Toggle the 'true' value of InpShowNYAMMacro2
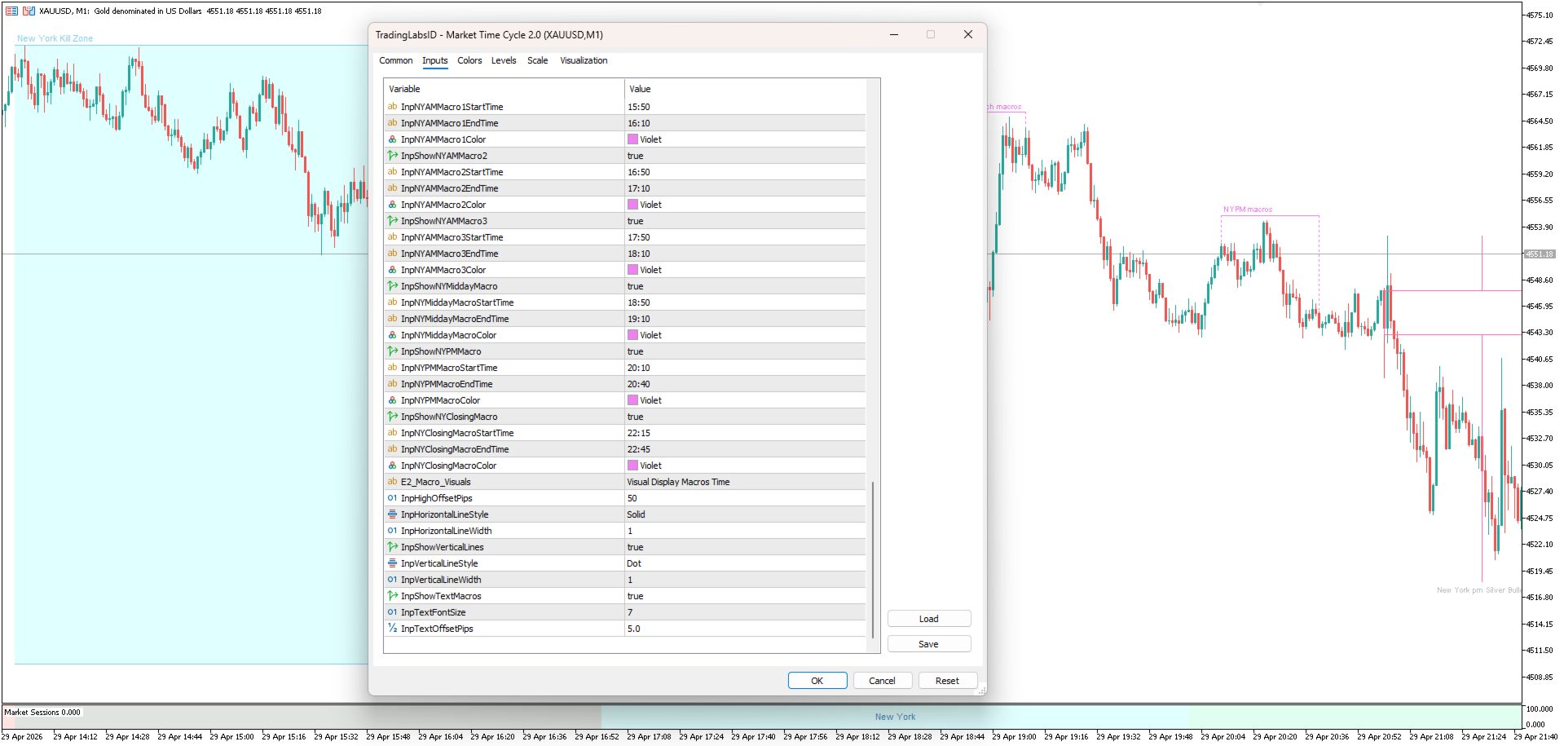The image size is (1564, 746). [635, 156]
